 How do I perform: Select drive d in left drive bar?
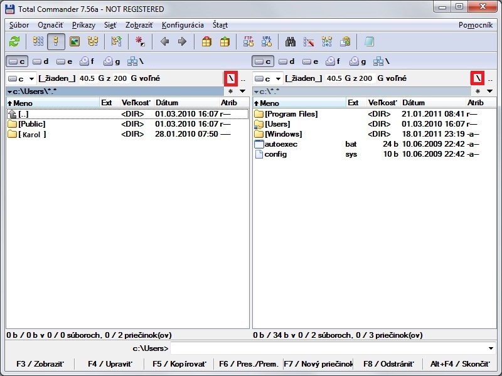[41, 61]
